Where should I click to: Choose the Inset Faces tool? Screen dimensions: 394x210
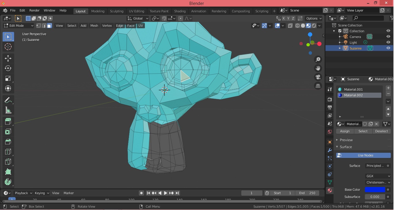click(8, 131)
